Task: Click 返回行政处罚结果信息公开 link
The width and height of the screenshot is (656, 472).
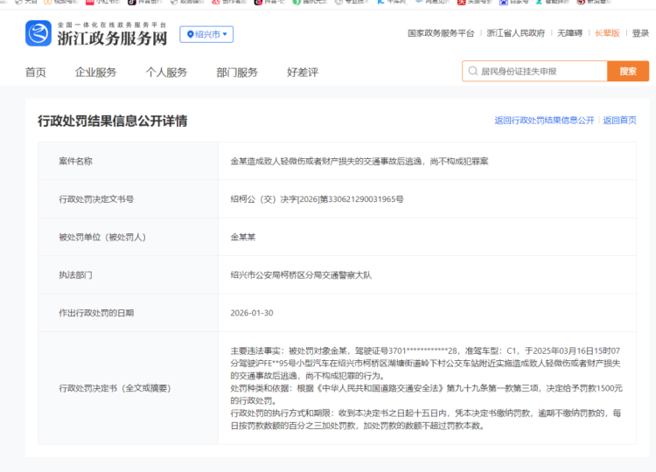Action: [x=544, y=121]
